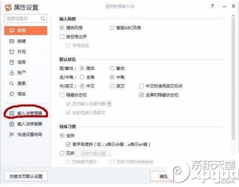This screenshot has height=187, width=239.
Task: Click 恢复本页默认设置 button
Action: [x=26, y=176]
